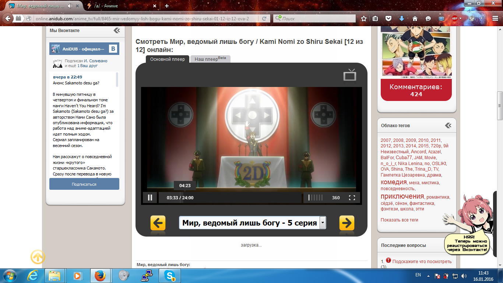Go to the previous episode with yellow arrow
Viewport: 503px width, 283px height.
[158, 223]
